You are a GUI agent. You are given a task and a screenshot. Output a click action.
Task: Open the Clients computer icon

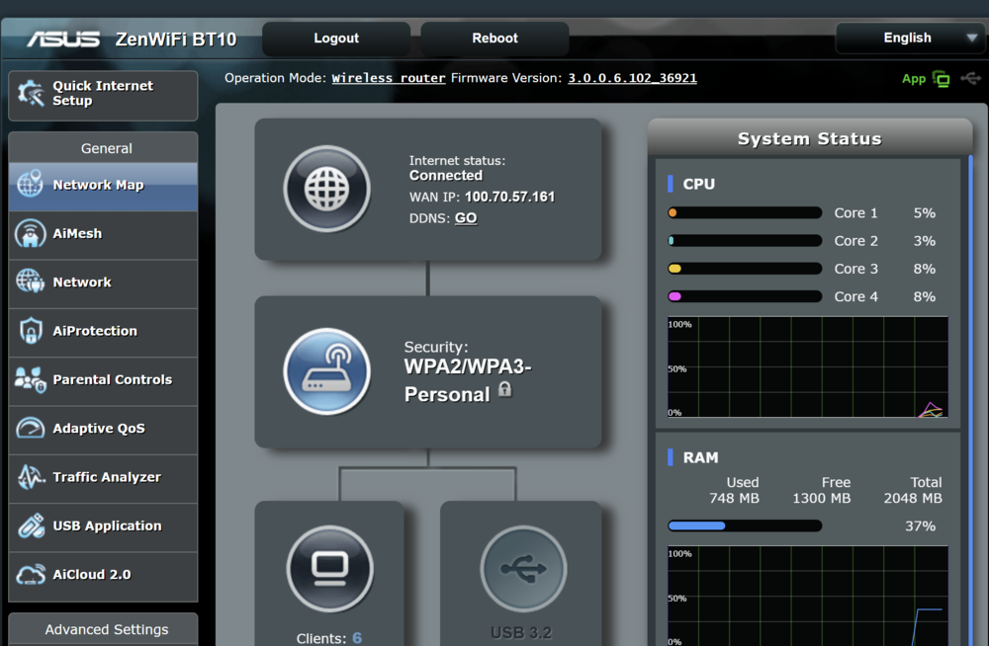click(330, 569)
